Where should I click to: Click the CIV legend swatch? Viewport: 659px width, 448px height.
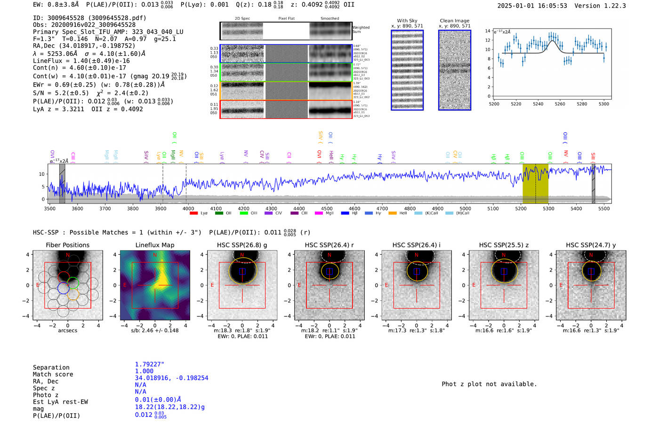[269, 213]
